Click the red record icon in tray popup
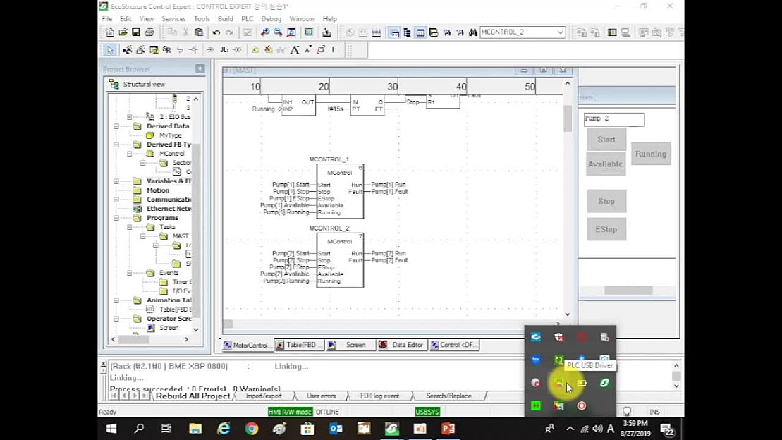 (582, 406)
